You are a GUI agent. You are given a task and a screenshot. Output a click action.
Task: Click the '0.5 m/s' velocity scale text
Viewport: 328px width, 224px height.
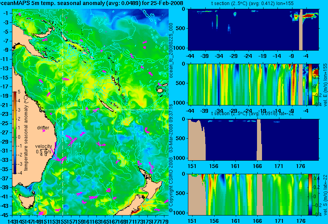pyautogui.click(x=43, y=151)
